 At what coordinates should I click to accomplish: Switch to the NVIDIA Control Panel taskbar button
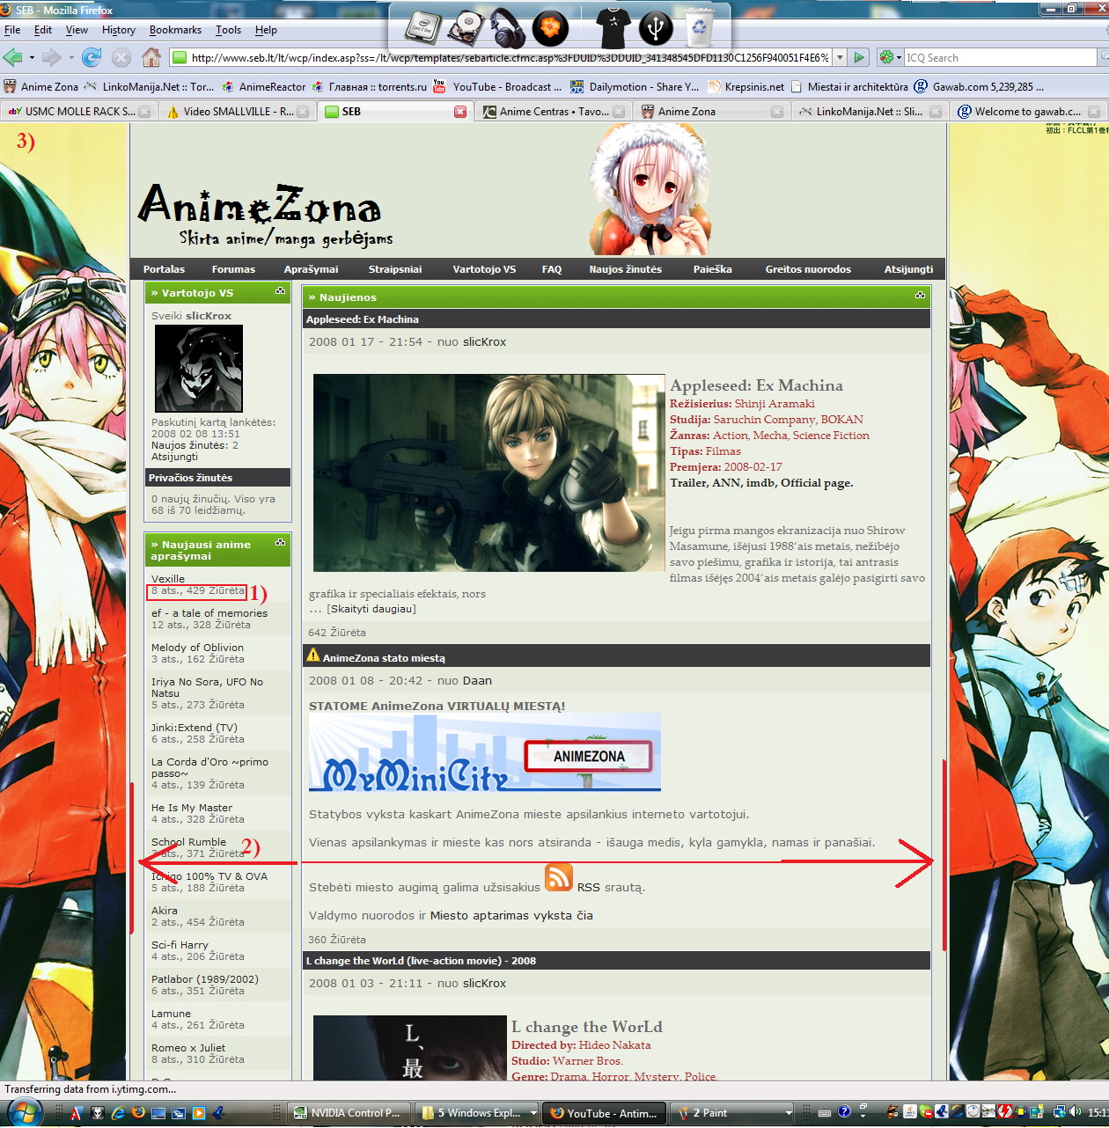click(x=350, y=1113)
